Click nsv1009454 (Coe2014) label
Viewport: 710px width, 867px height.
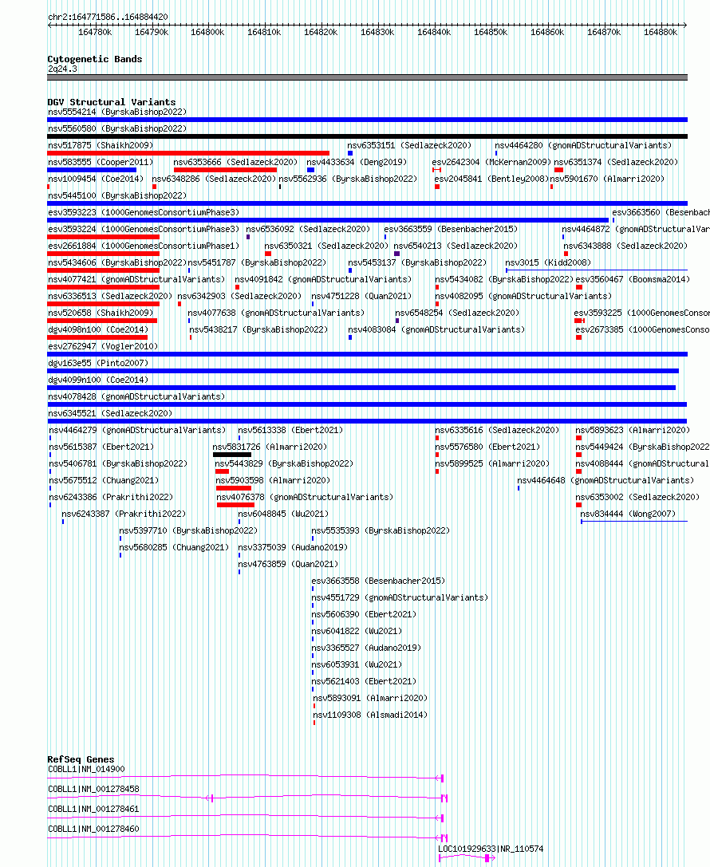click(x=96, y=179)
